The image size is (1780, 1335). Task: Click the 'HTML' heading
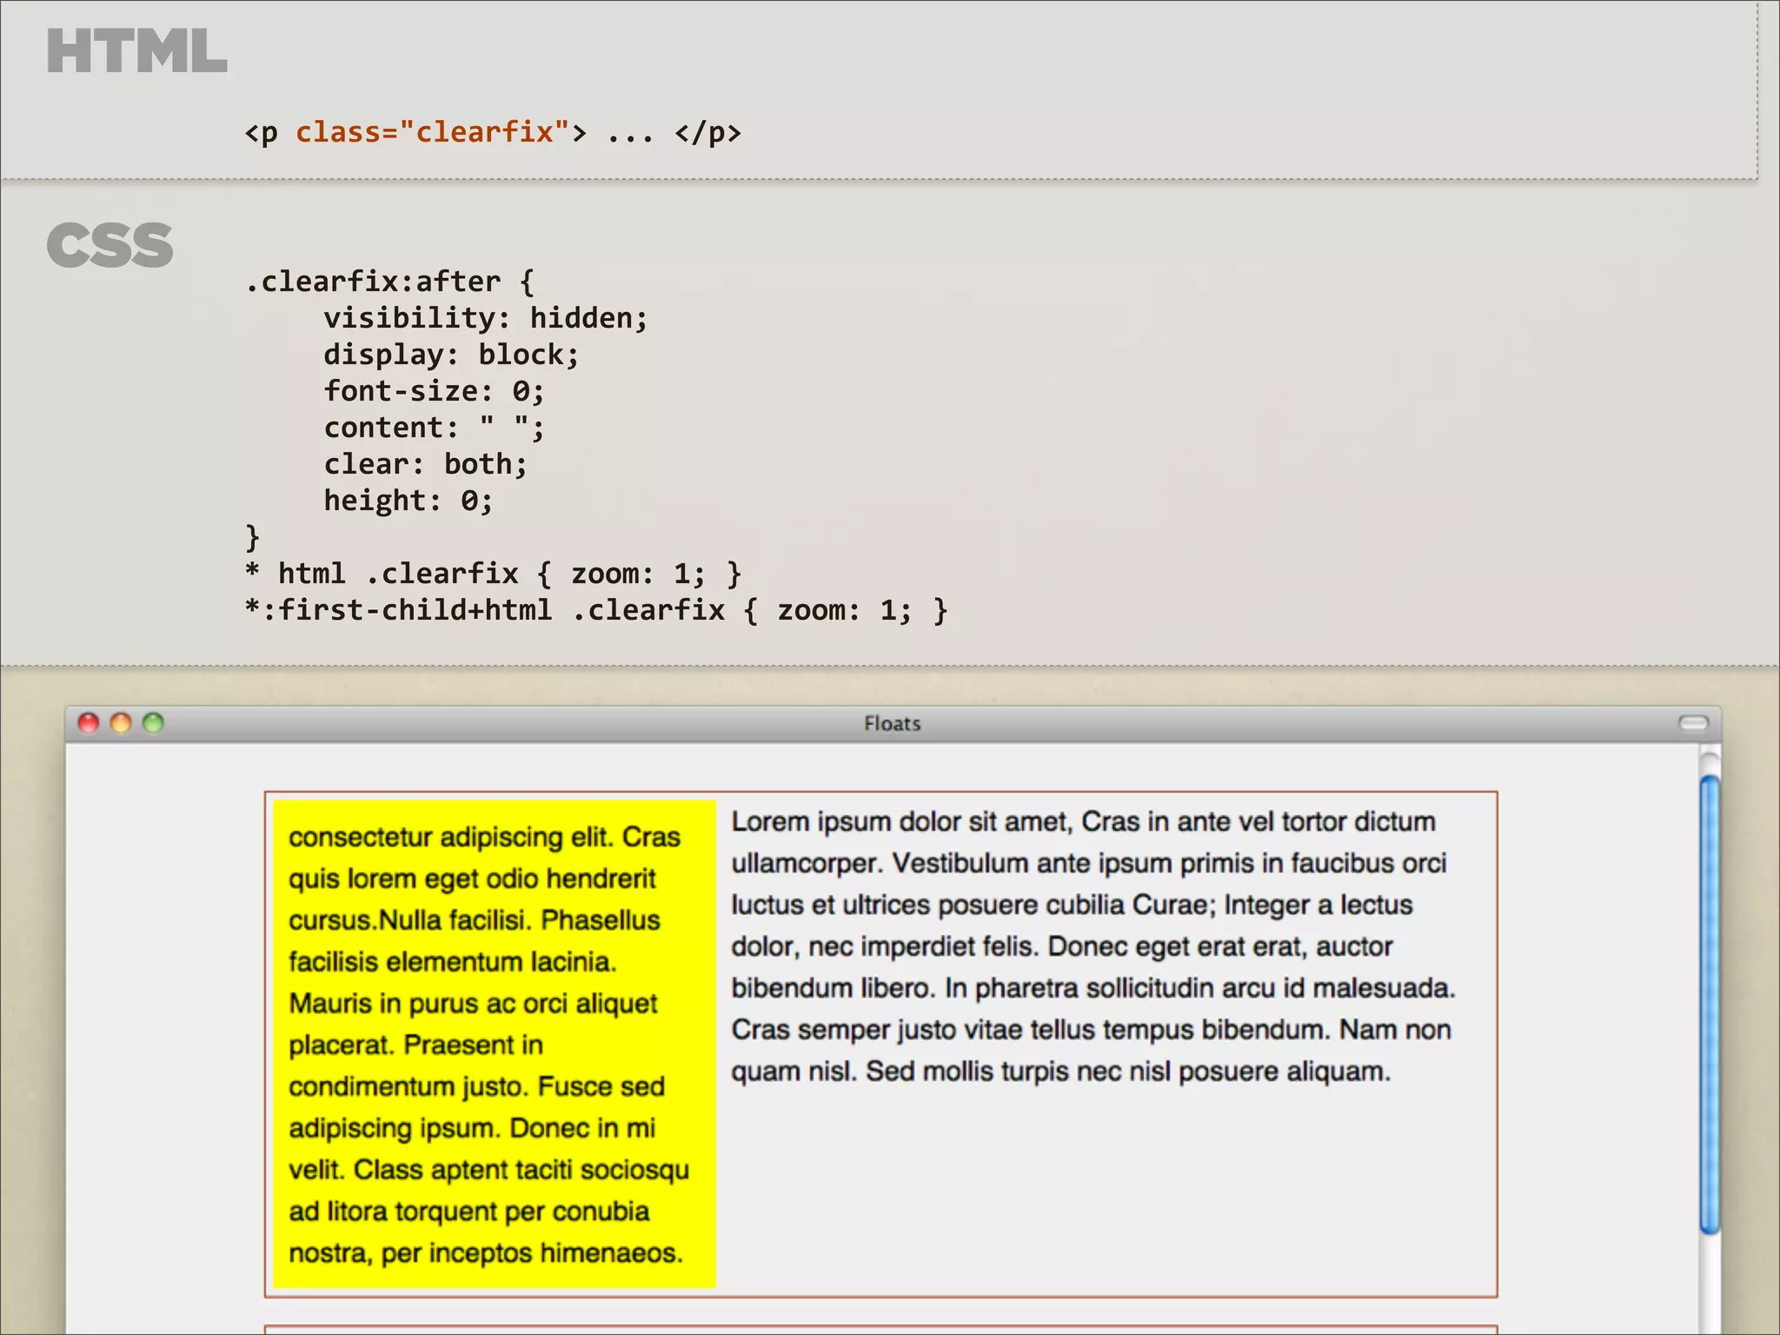click(x=136, y=51)
